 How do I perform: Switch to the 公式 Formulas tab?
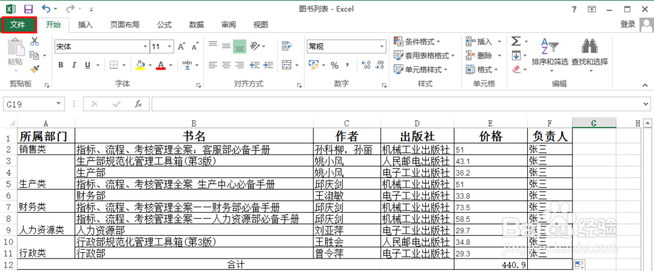pyautogui.click(x=164, y=25)
